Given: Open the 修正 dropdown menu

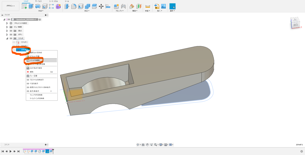Looking at the screenshot, I should pos(87,11).
